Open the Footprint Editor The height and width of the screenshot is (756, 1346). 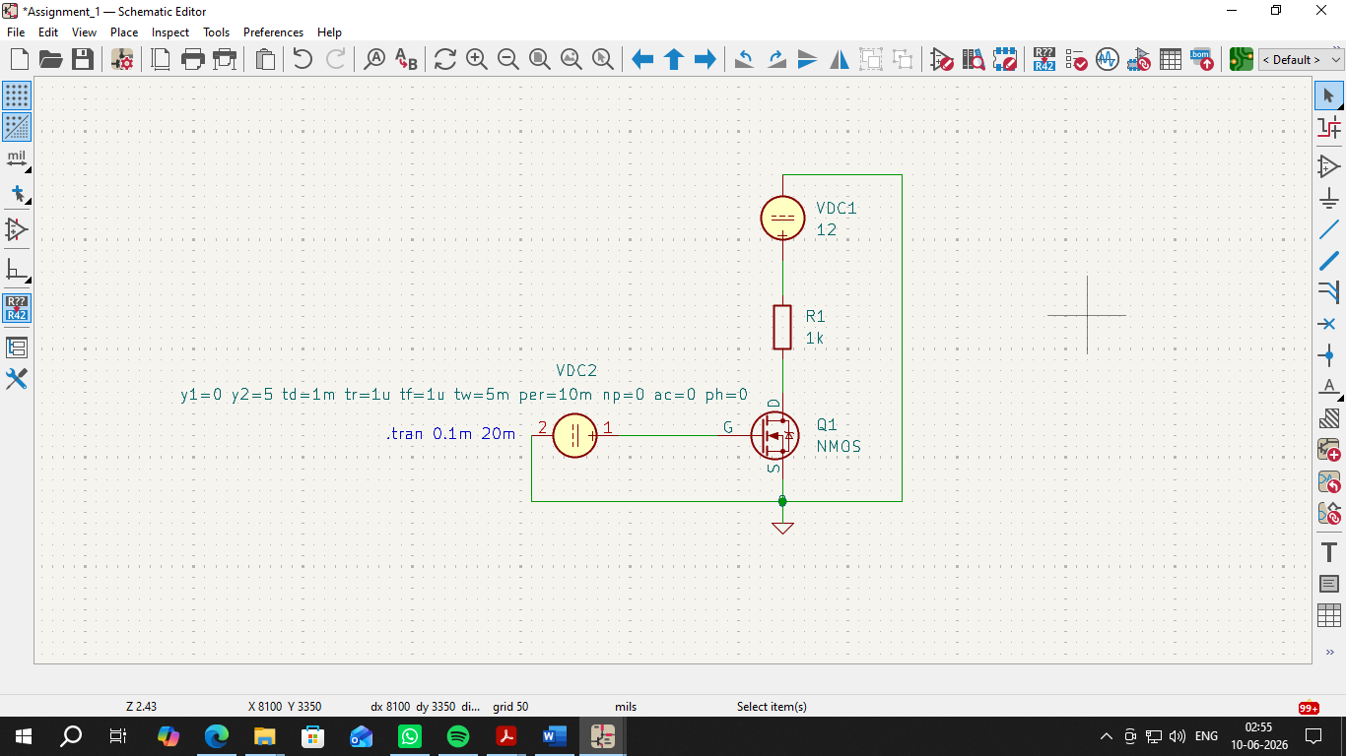pyautogui.click(x=1005, y=59)
